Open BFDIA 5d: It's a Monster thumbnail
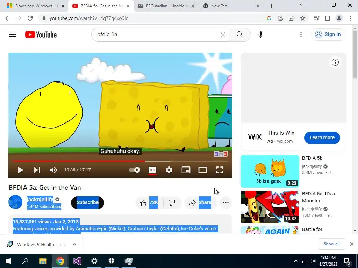This screenshot has width=358, height=268. [x=270, y=207]
